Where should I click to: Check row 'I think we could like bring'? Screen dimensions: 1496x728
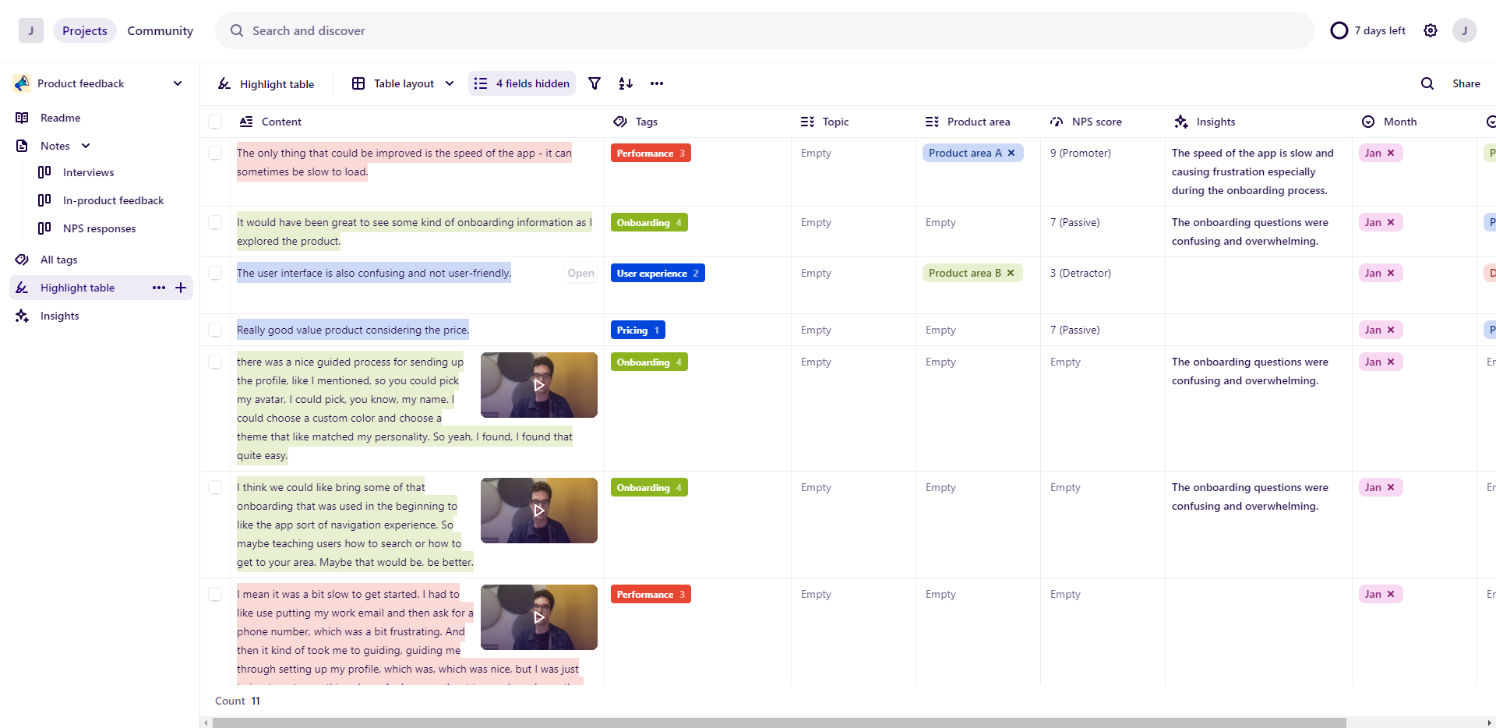coord(215,487)
